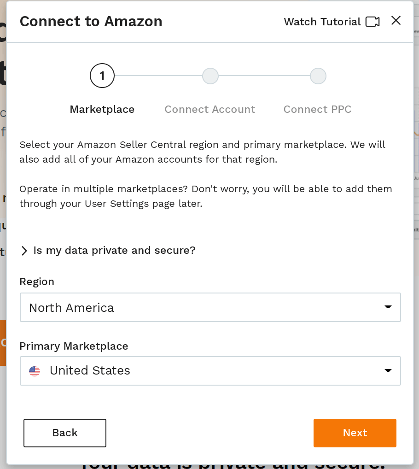Select the Connect Account step label

click(210, 110)
